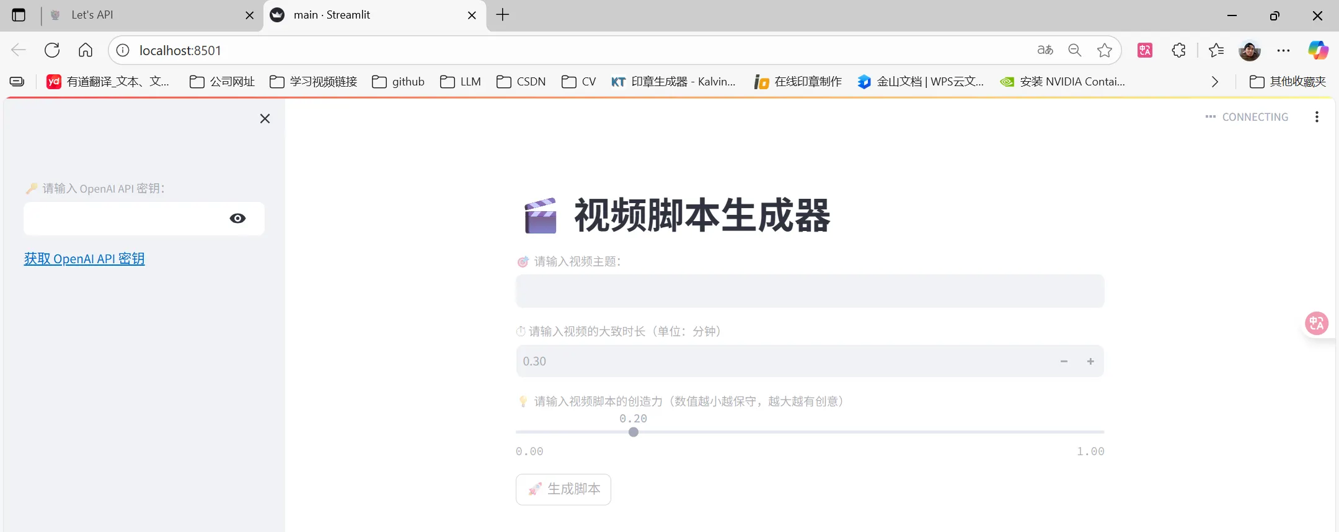This screenshot has width=1339, height=532.
Task: Open the 其他收藏夹 folder
Action: [x=1288, y=82]
